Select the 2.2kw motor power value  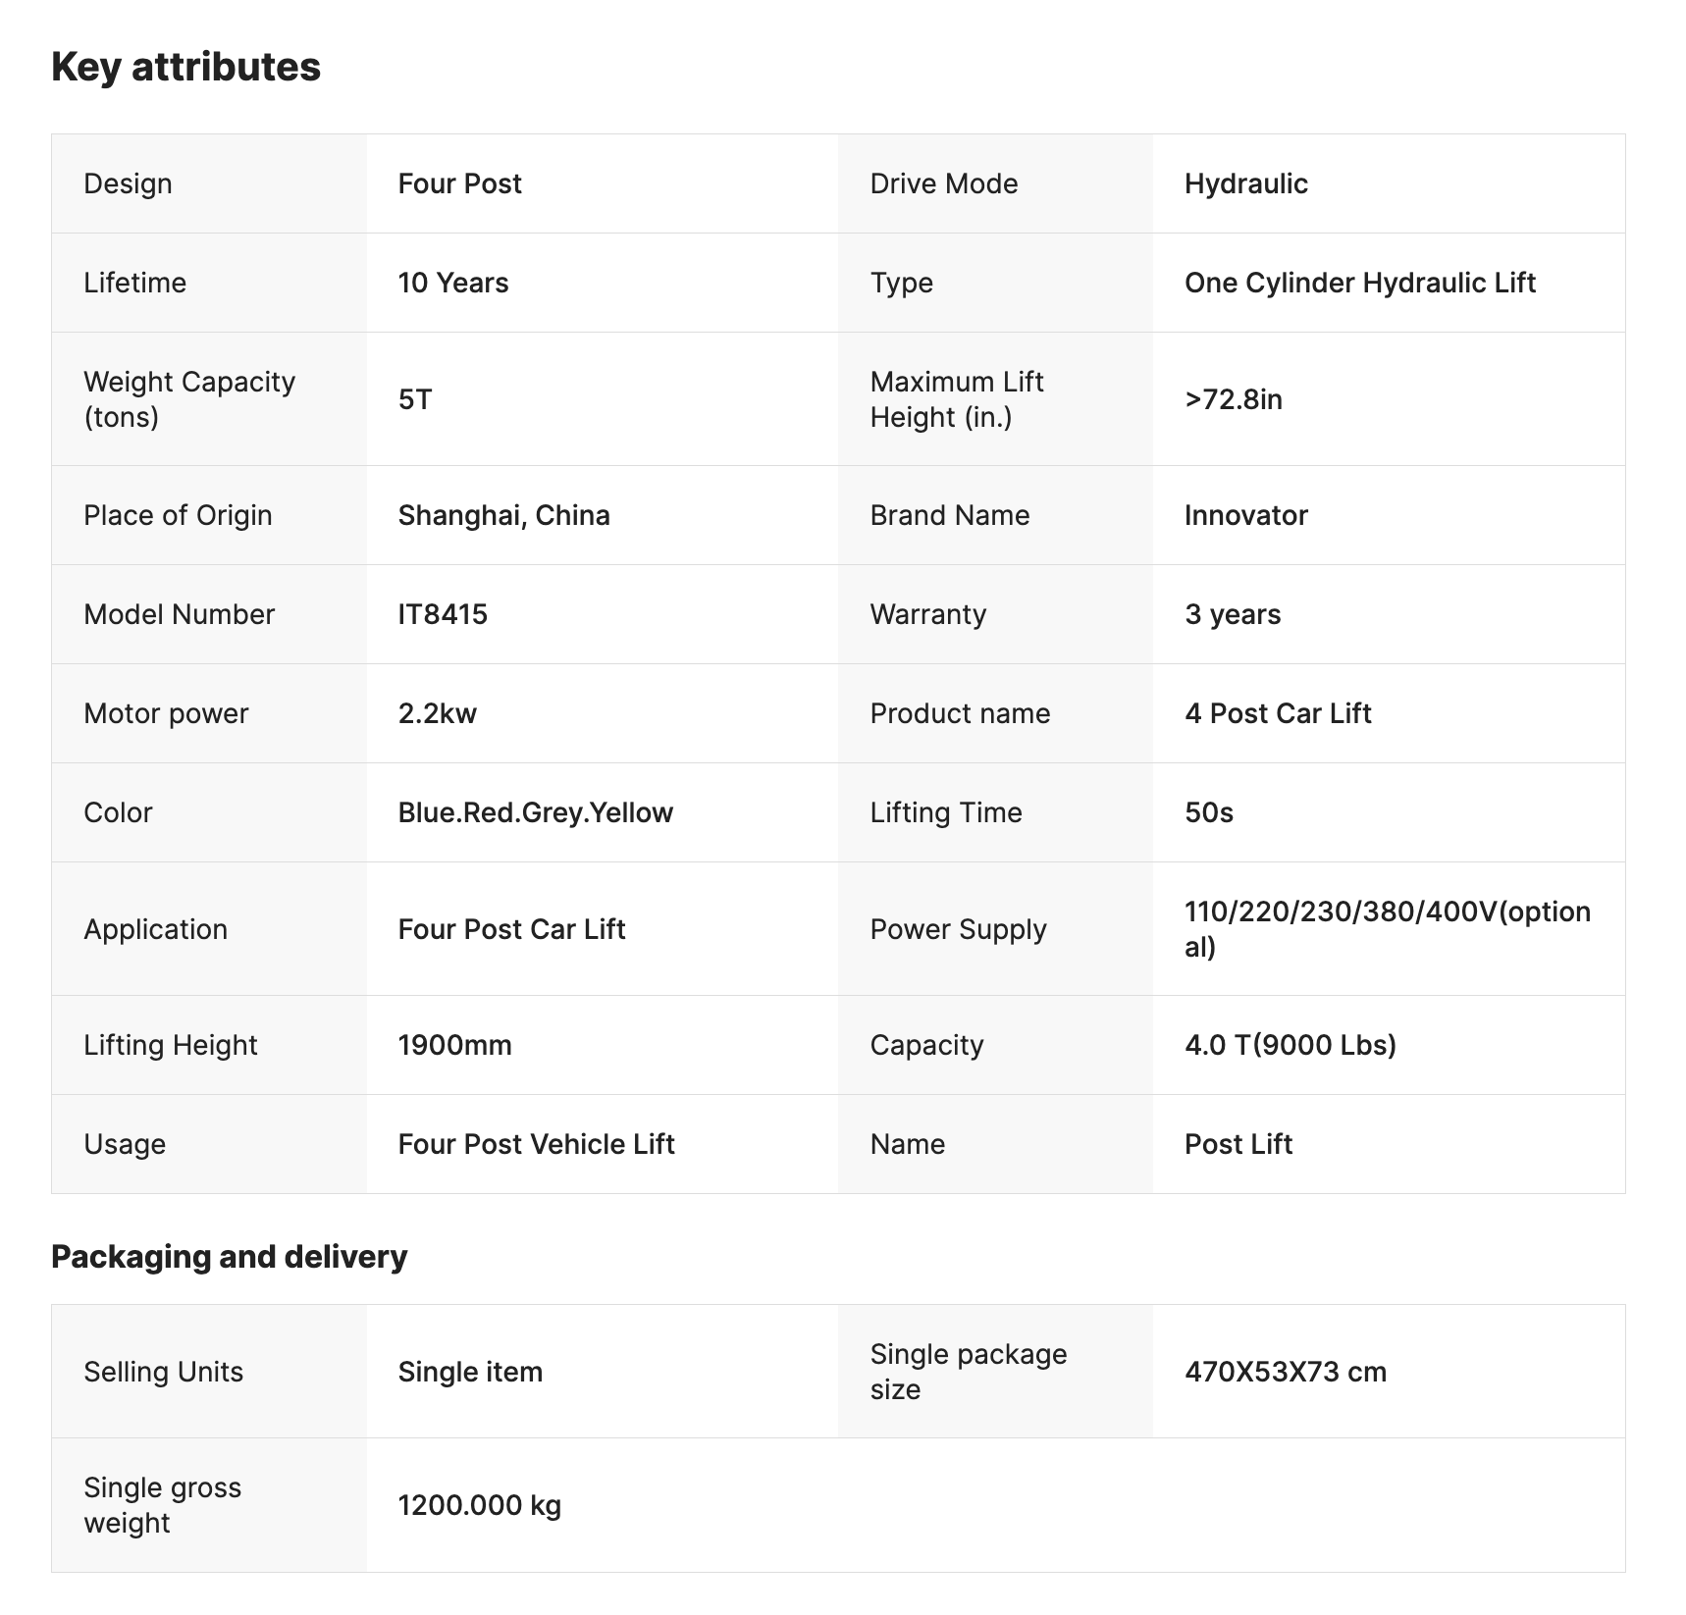437,713
